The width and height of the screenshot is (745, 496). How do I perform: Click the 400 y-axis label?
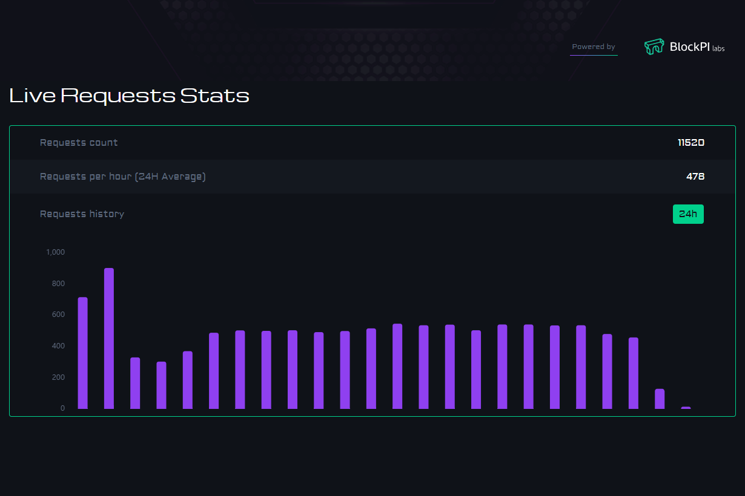click(x=59, y=346)
